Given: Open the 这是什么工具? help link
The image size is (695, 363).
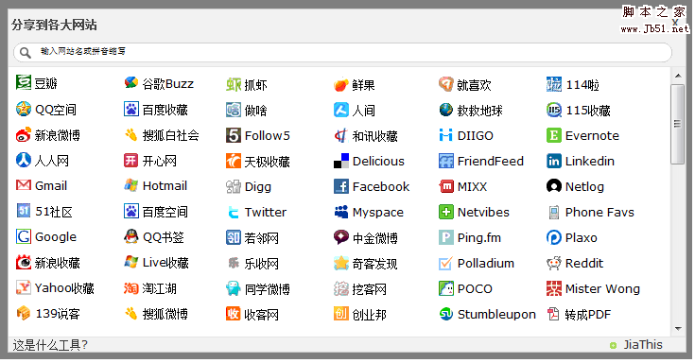Looking at the screenshot, I should click(x=50, y=345).
